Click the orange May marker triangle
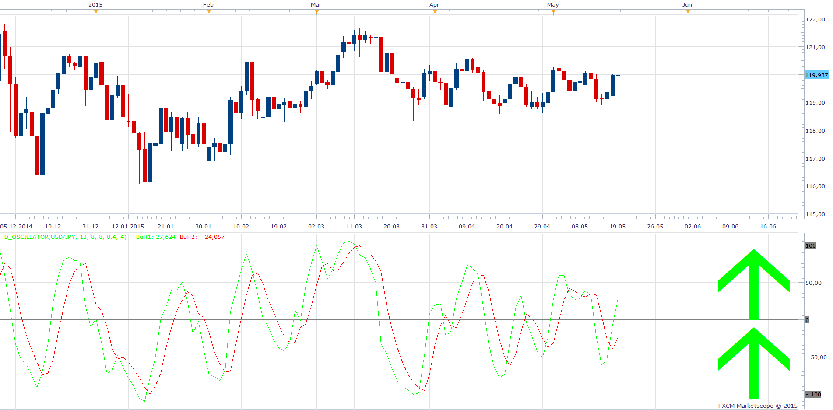833x410 pixels. click(x=553, y=12)
